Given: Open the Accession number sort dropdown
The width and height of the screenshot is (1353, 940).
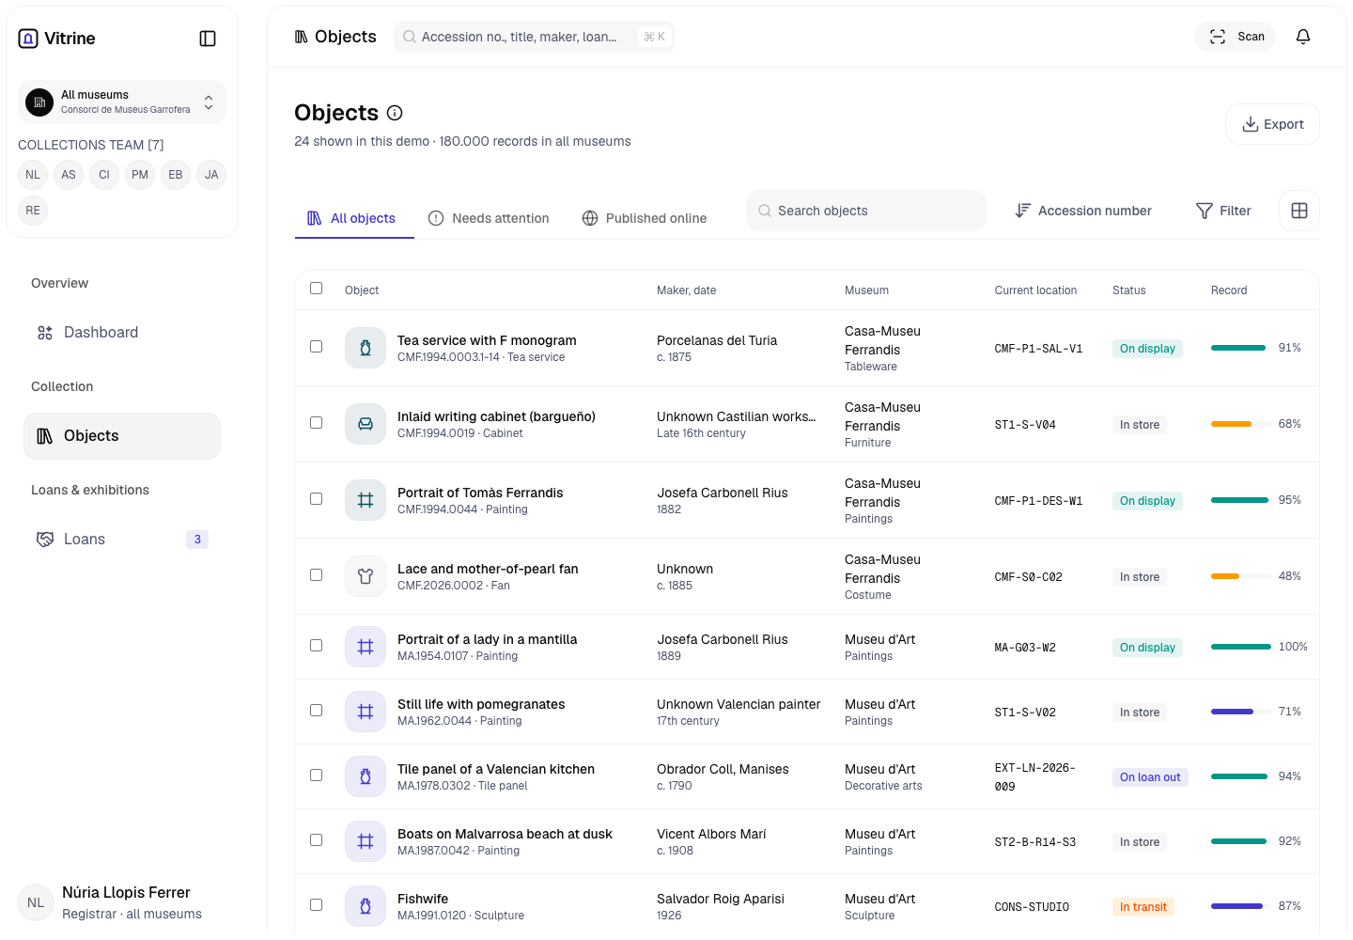Looking at the screenshot, I should click(1083, 211).
